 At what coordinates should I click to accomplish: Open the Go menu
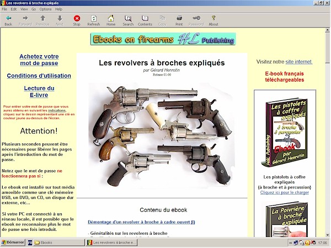click(x=34, y=9)
